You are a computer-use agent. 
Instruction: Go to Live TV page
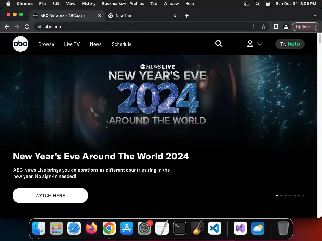[x=72, y=44]
